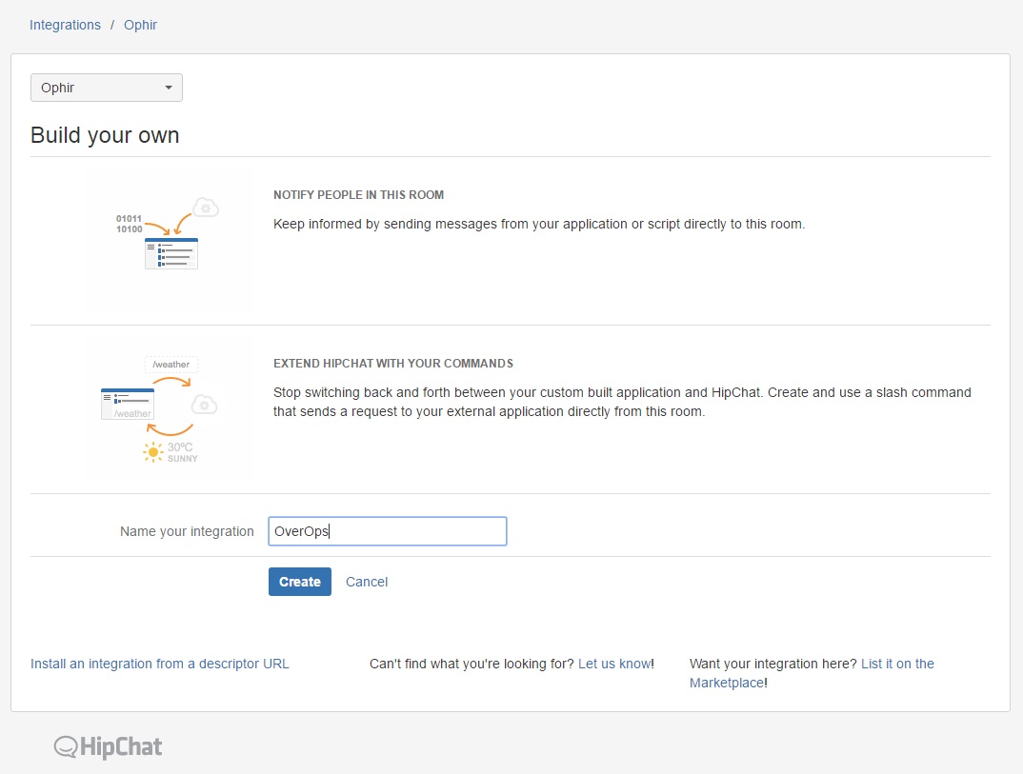Click the Create button

tap(300, 582)
